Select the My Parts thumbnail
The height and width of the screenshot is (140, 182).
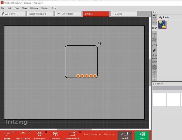tap(162, 25)
